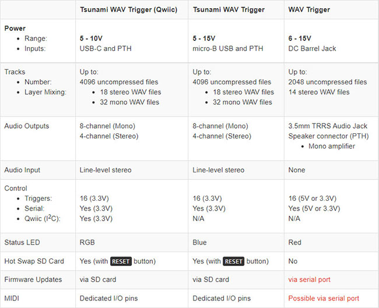379x308 pixels.
Task: Click '3.5mm TRRS Audio Jack' text
Action: click(328, 126)
